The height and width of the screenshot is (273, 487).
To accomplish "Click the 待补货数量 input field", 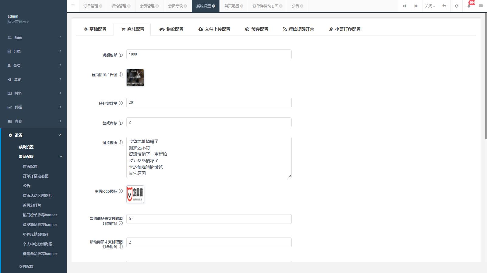I will click(x=209, y=103).
